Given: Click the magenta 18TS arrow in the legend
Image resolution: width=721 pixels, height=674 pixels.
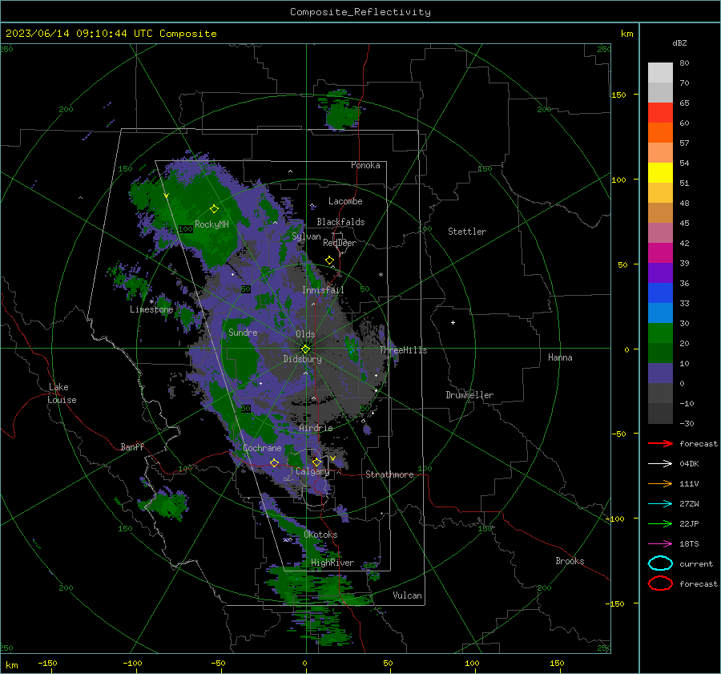Looking at the screenshot, I should pos(660,544).
